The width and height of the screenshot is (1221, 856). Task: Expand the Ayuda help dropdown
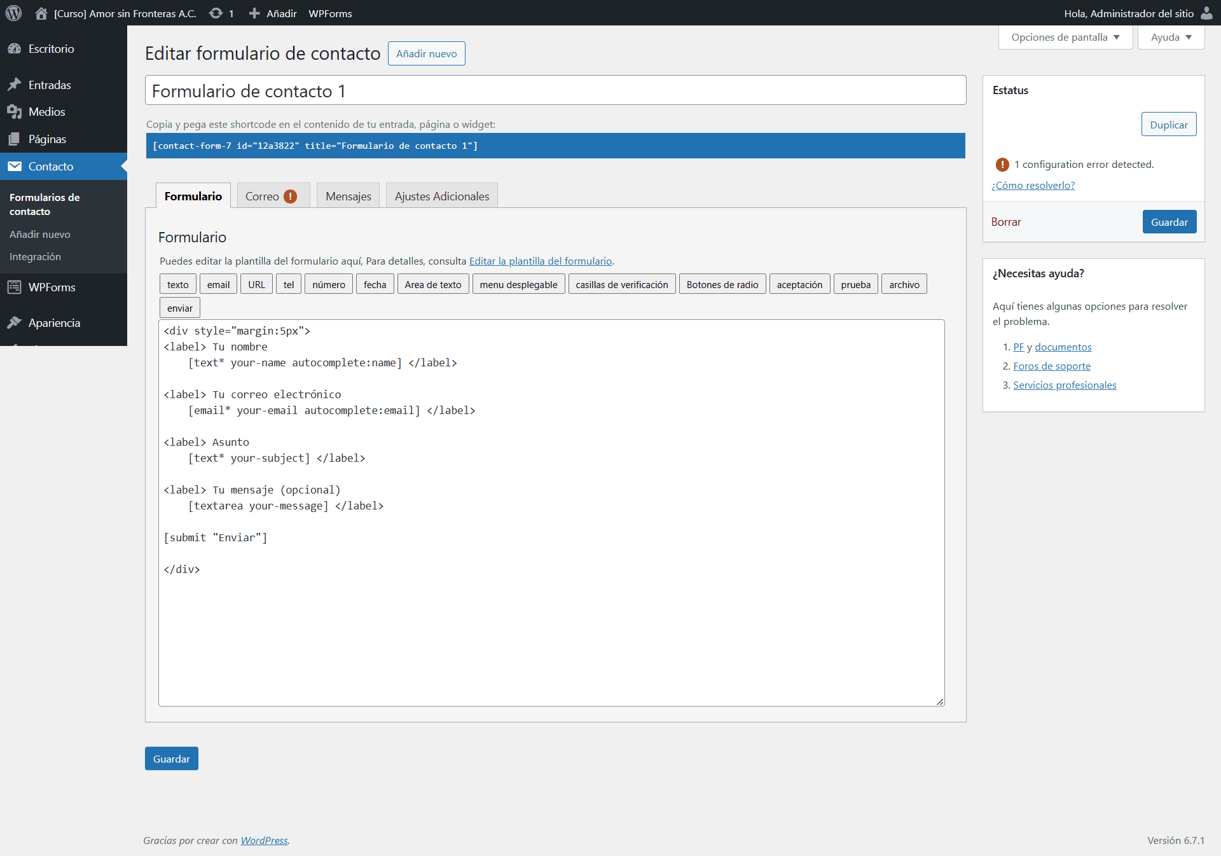[1171, 38]
